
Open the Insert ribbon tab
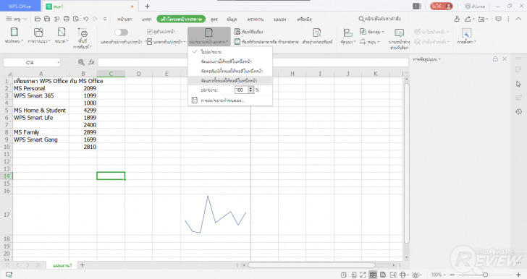point(146,19)
